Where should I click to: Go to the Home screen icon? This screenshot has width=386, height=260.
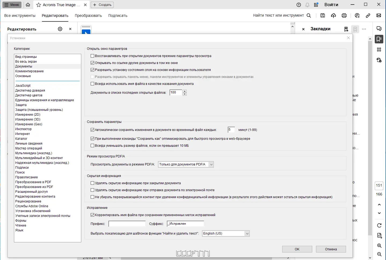pos(28,5)
